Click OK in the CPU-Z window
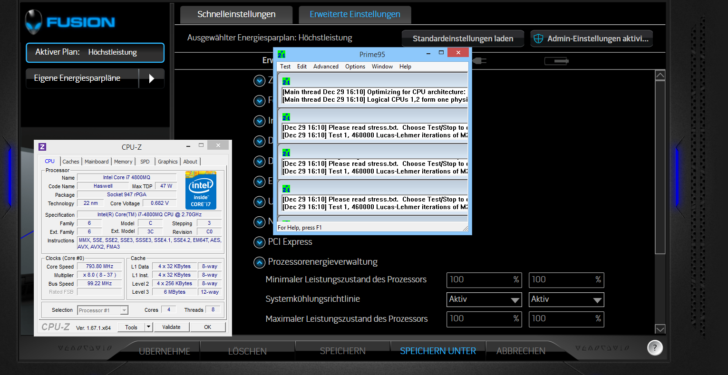Screen dimensions: 728x375 [x=208, y=327]
